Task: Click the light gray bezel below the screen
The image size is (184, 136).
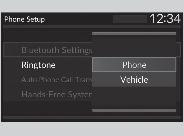Action: coord(92,129)
